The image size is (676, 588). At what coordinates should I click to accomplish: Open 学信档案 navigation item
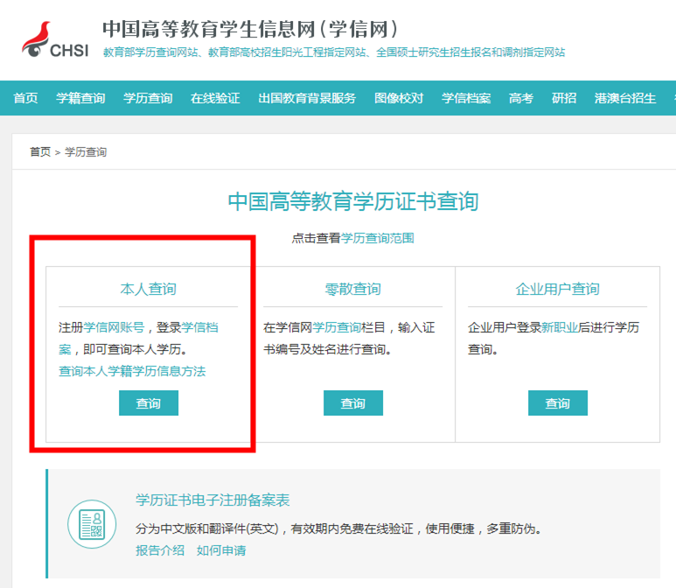click(x=466, y=98)
